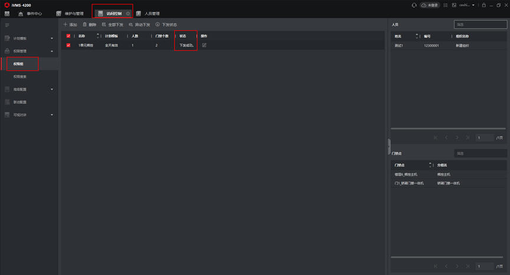The width and height of the screenshot is (510, 275).
Task: Open the main menu grid icon
Action: click(x=7, y=14)
